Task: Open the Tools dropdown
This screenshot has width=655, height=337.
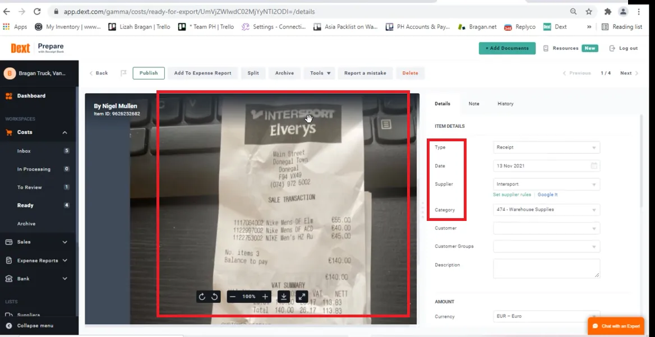Action: click(x=320, y=73)
